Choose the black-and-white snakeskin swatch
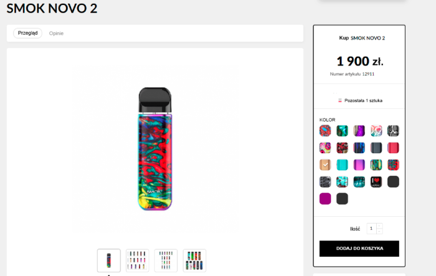Viewport: 436px width, 276px height. [393, 131]
